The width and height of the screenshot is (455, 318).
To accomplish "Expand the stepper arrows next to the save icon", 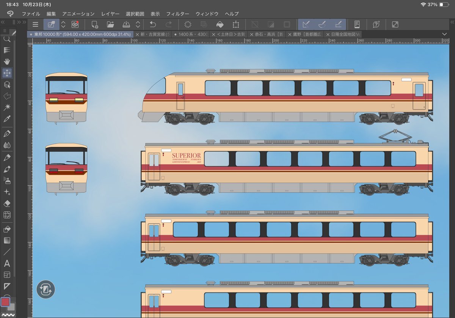I will [x=138, y=25].
